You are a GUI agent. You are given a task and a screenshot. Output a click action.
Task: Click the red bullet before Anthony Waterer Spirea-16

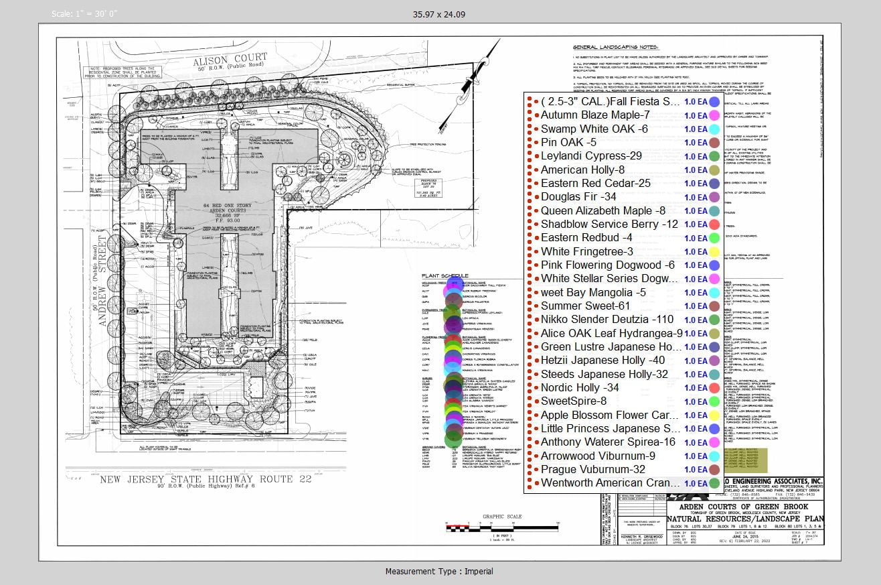[536, 442]
